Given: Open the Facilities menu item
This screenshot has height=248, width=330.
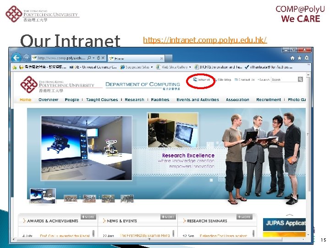Looking at the screenshot, I should coord(160,100).
